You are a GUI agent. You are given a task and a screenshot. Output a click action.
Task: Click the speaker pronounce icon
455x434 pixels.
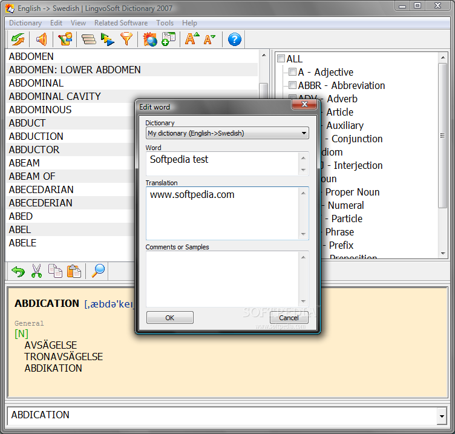coord(42,39)
